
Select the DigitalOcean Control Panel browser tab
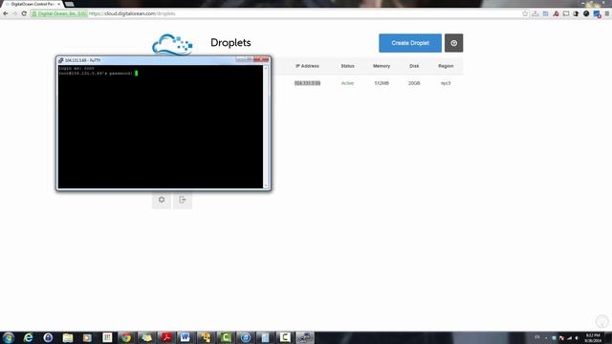pos(33,4)
